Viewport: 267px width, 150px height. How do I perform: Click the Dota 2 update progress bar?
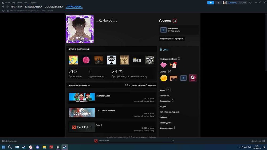tap(136, 142)
